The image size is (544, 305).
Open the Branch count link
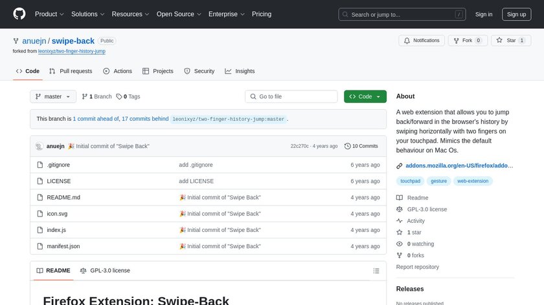coord(96,96)
